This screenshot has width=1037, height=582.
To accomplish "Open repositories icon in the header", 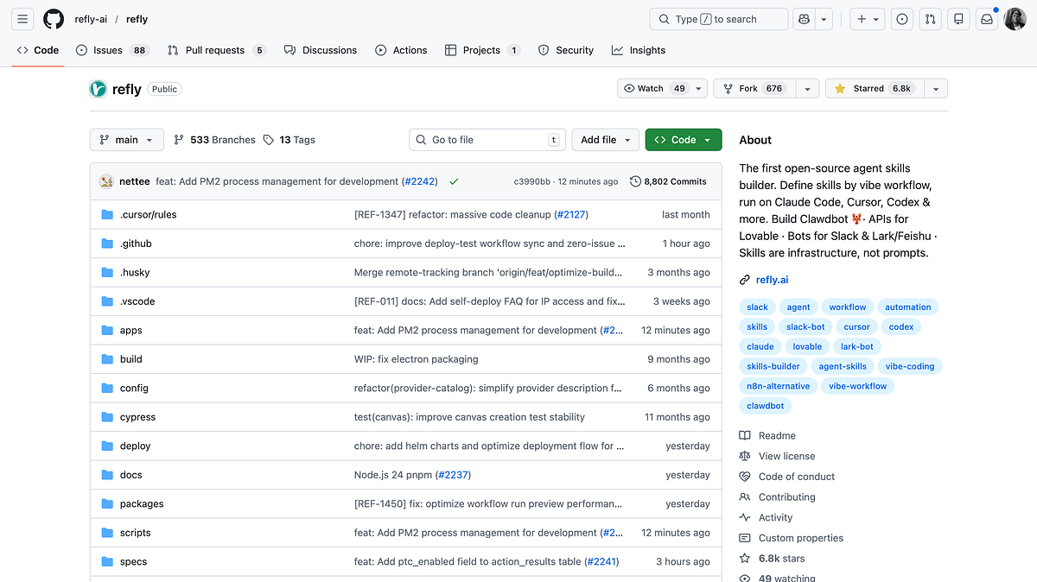I will (x=958, y=19).
